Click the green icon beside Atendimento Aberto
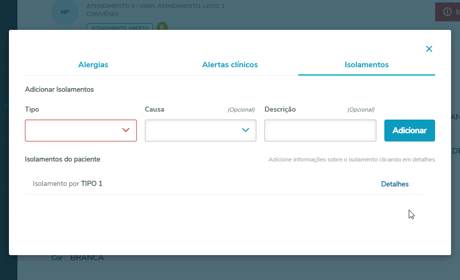This screenshot has height=280, width=460. pyautogui.click(x=162, y=27)
